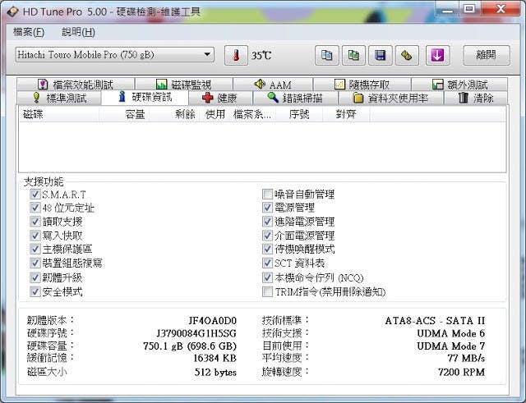Click serial number J3790084G1H5SG
Image resolution: width=526 pixels, height=403 pixels.
196,333
